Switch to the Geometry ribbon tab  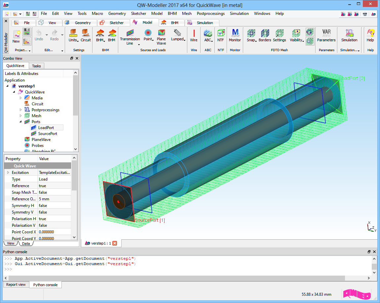(79, 23)
